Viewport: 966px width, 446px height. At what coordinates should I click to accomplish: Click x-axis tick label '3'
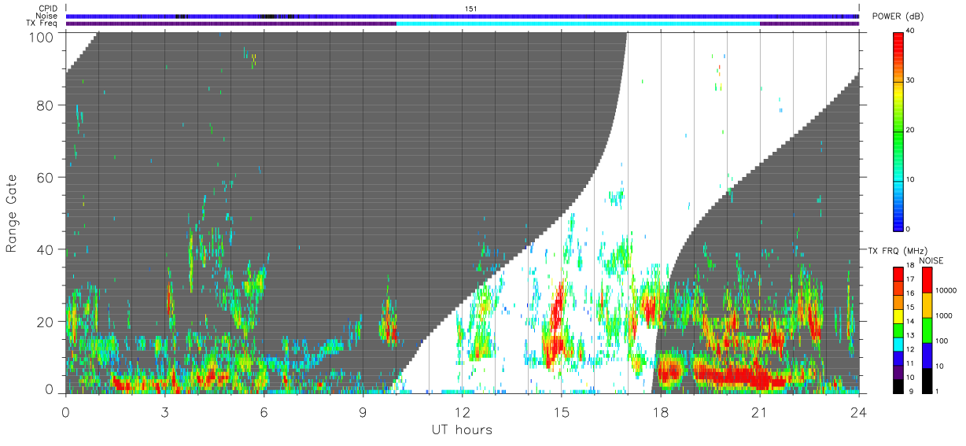(x=164, y=412)
